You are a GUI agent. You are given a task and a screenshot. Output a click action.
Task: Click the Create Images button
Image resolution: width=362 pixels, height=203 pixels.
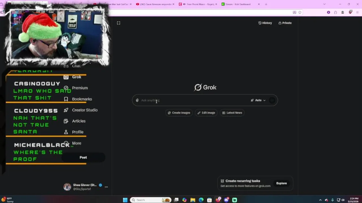point(179,113)
